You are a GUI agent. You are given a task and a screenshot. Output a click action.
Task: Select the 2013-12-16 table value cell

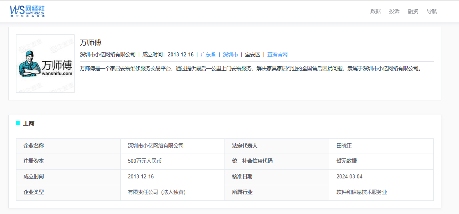tap(172, 177)
